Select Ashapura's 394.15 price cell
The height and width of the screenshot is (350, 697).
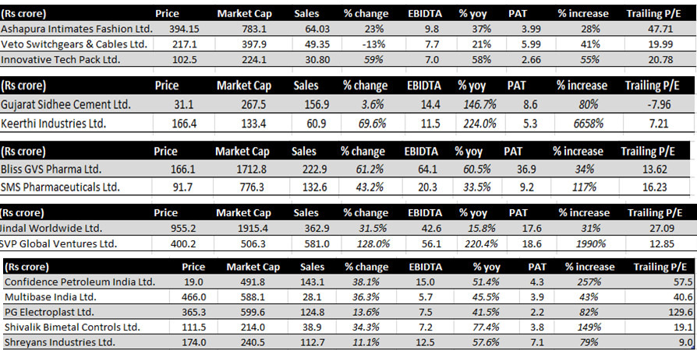[x=187, y=29]
